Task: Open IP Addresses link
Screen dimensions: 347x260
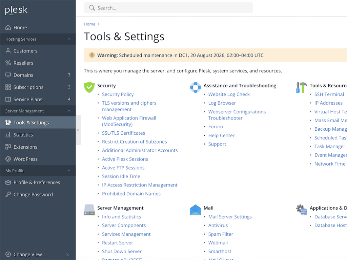Action: tap(328, 103)
